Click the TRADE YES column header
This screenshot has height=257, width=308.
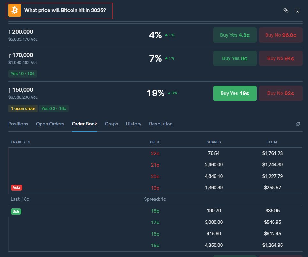pos(20,142)
